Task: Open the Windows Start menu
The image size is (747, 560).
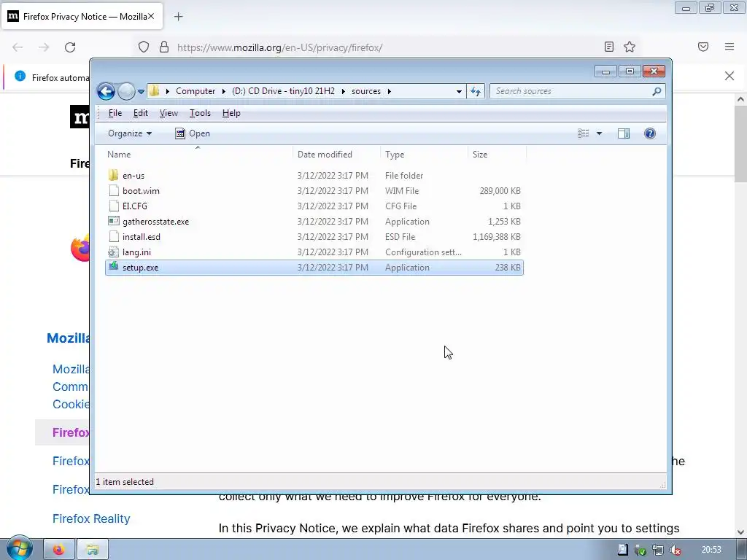Action: pyautogui.click(x=19, y=548)
